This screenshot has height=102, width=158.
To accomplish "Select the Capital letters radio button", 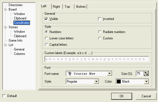I will [x=46, y=45].
